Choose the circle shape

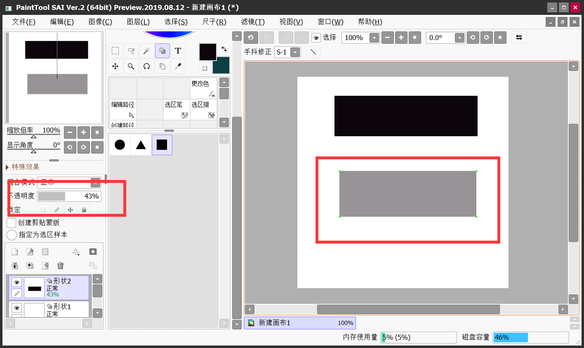[120, 144]
